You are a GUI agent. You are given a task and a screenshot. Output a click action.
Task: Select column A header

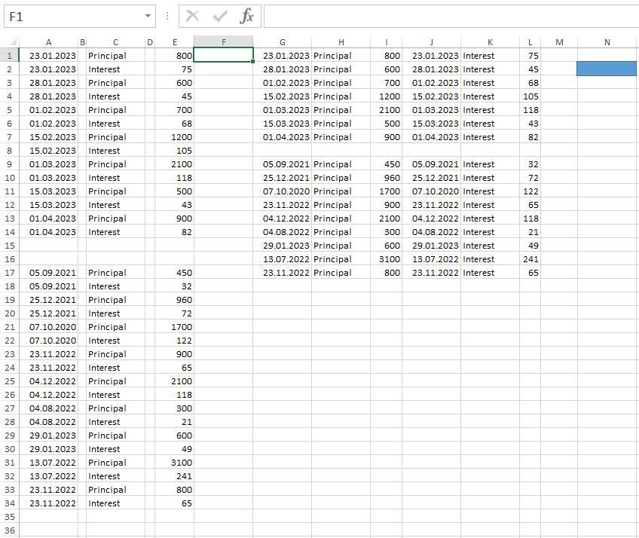click(48, 42)
